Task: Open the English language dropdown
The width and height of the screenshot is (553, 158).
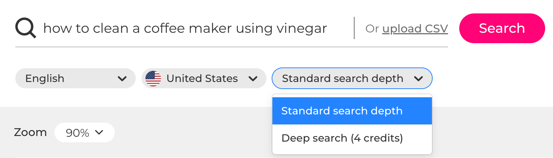Action: click(75, 78)
